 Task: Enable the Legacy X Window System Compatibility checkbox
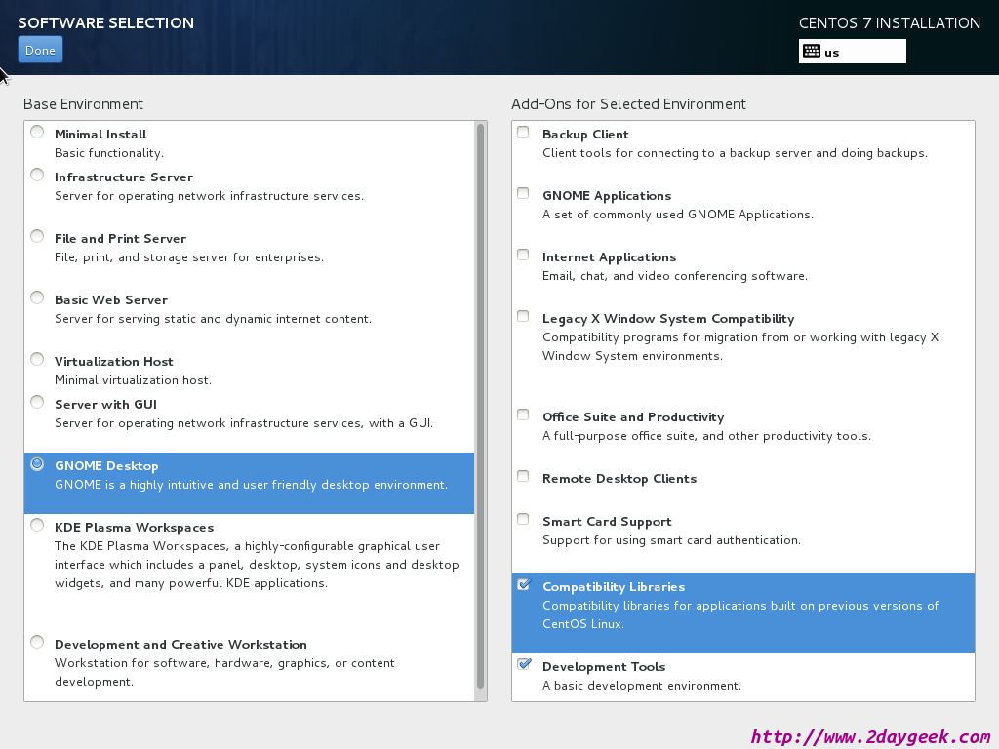[523, 316]
